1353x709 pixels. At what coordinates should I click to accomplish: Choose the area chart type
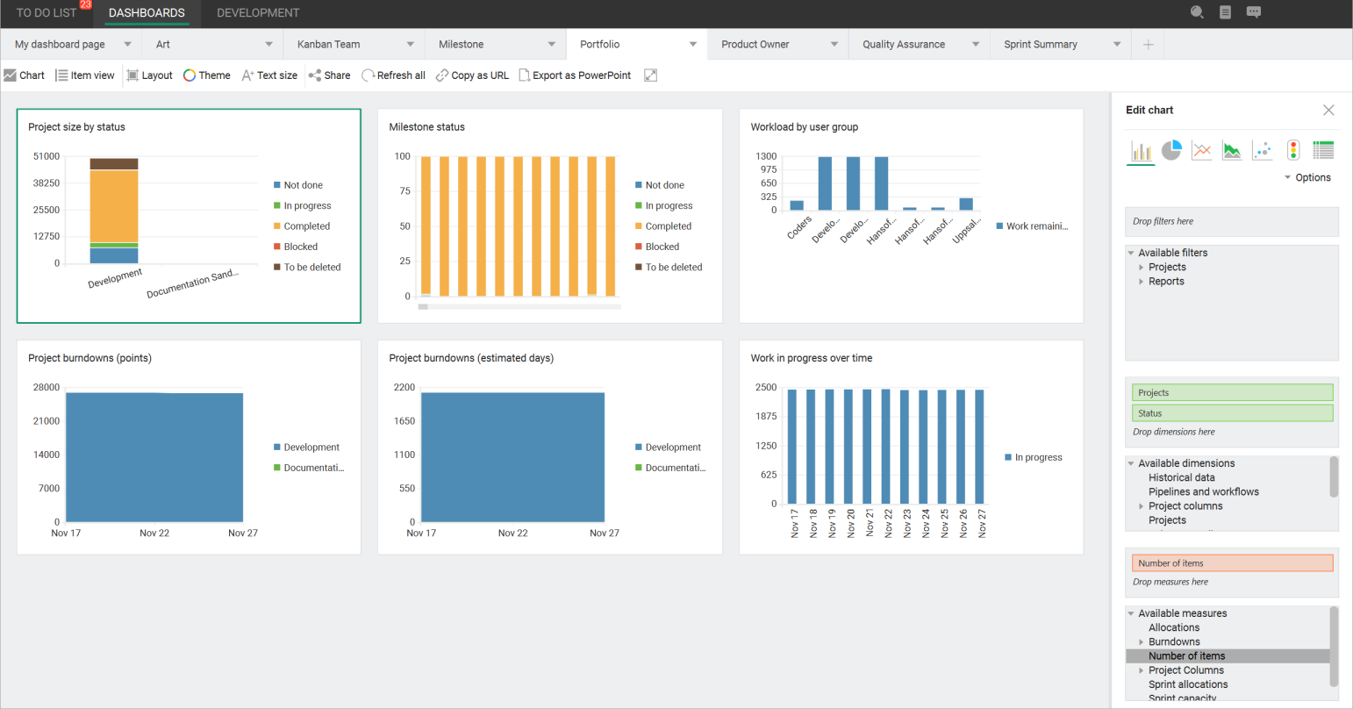tap(1232, 149)
